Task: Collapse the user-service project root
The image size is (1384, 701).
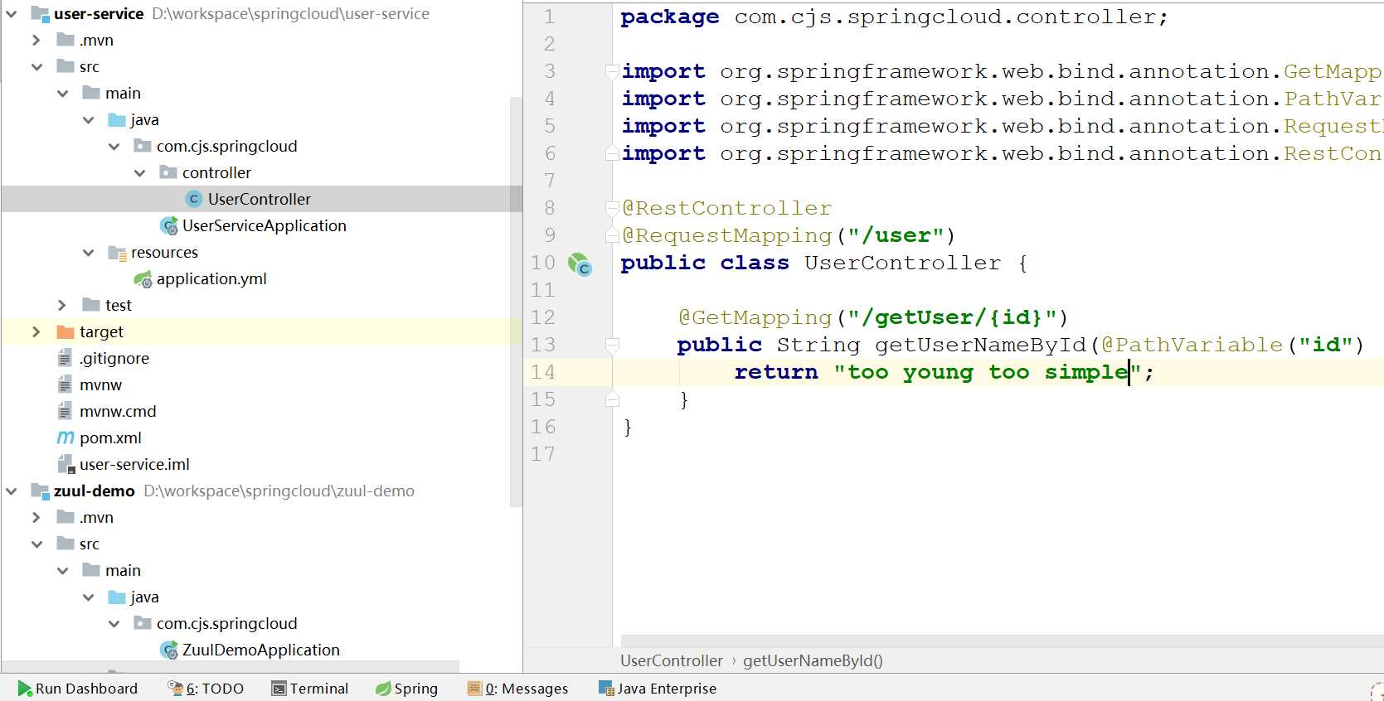Action: (x=11, y=14)
